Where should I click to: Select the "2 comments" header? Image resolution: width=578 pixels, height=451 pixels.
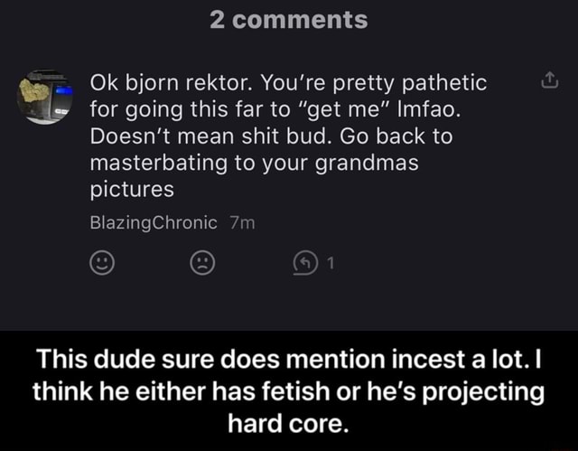(289, 20)
